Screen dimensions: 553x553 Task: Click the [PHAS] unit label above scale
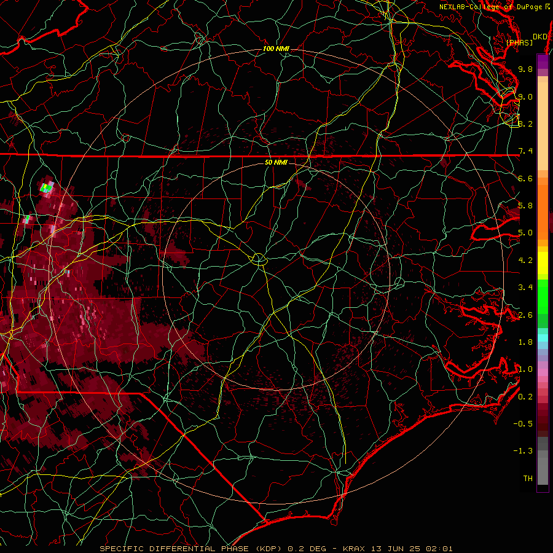point(519,42)
